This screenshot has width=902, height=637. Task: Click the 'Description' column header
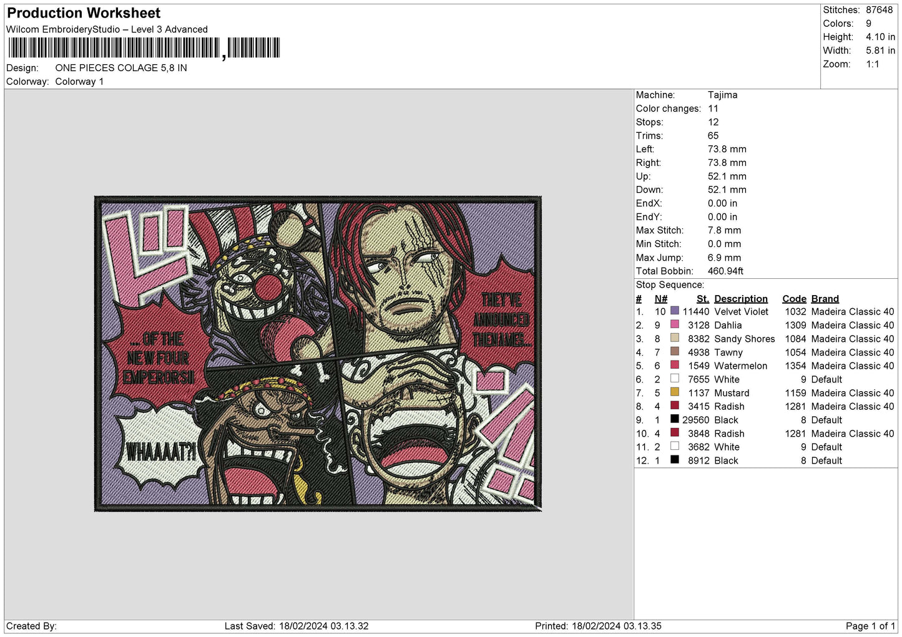point(741,299)
